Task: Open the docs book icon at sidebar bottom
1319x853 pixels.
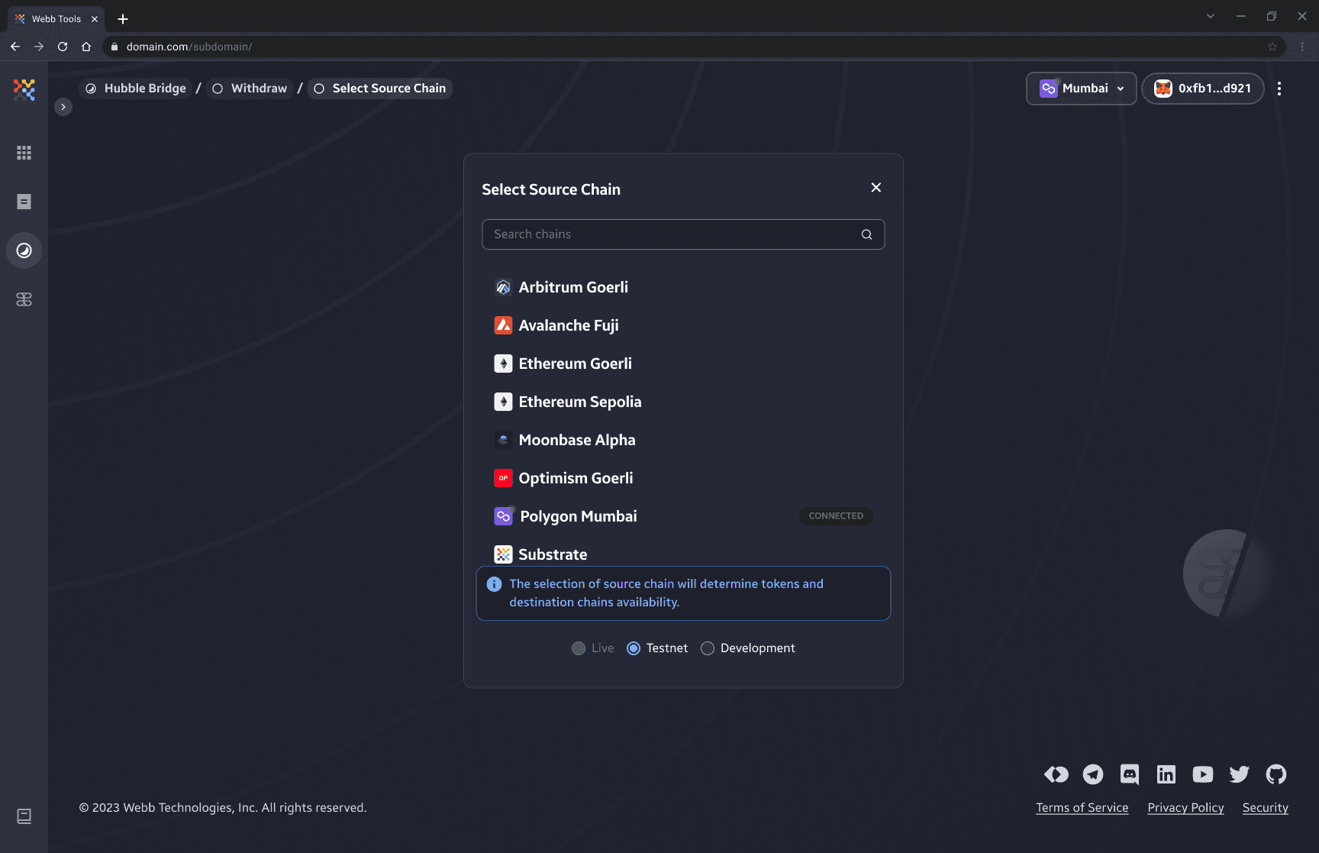Action: coord(24,816)
